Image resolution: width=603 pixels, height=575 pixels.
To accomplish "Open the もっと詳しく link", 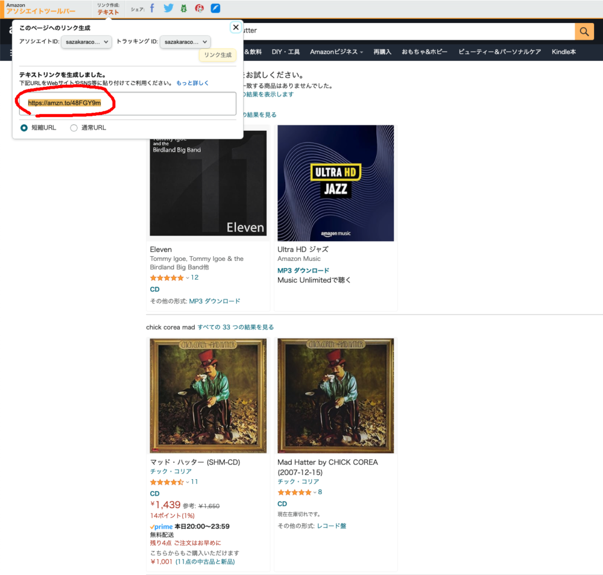I will coord(192,83).
